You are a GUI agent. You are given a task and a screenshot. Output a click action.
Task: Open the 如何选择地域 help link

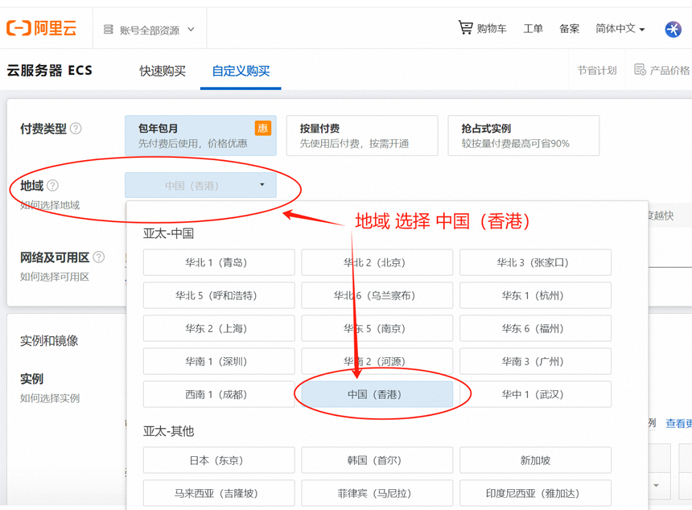[x=50, y=204]
